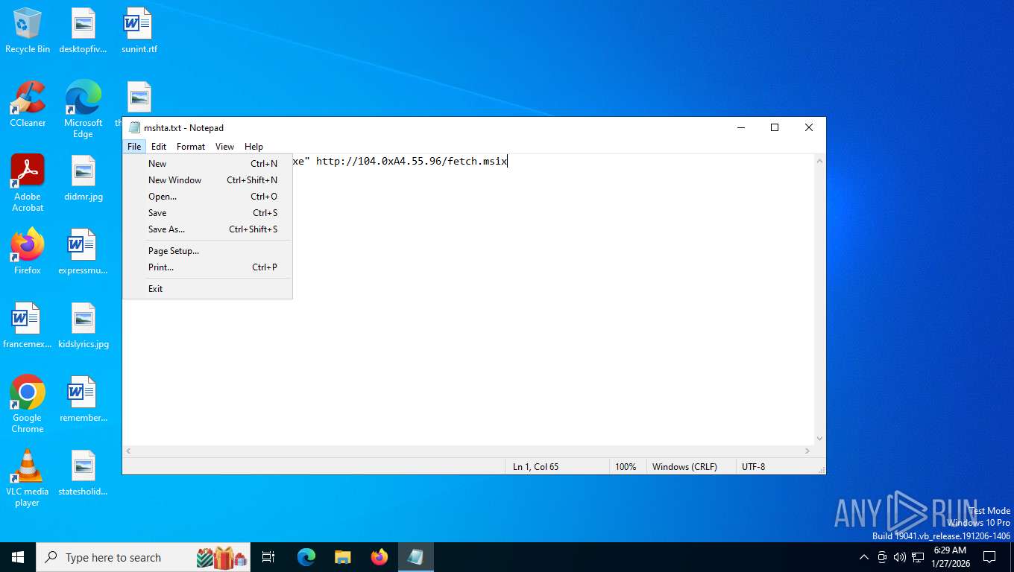Open File Explorer from the taskbar

342,557
